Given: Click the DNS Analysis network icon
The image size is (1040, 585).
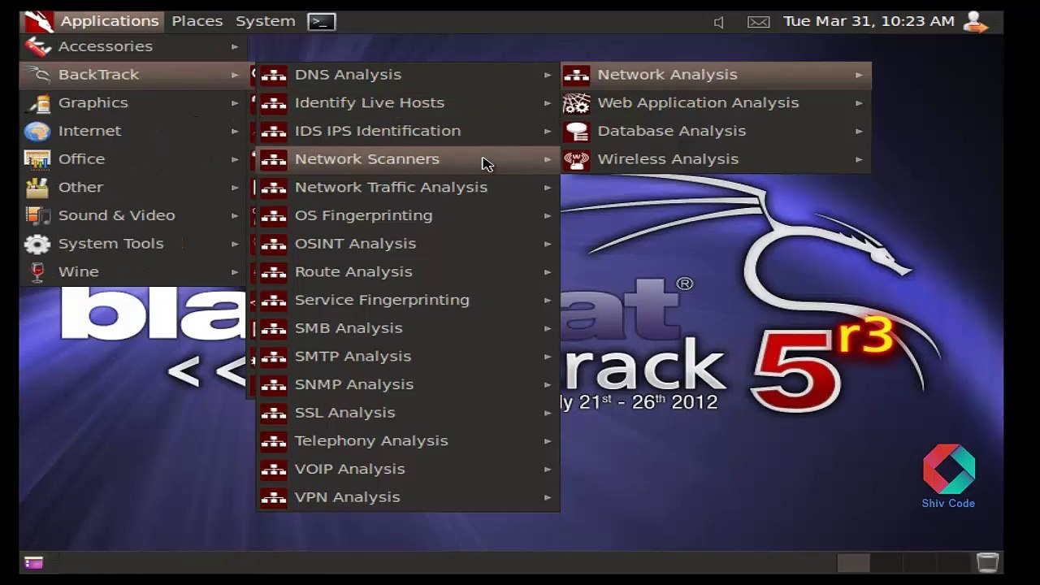Looking at the screenshot, I should [274, 75].
